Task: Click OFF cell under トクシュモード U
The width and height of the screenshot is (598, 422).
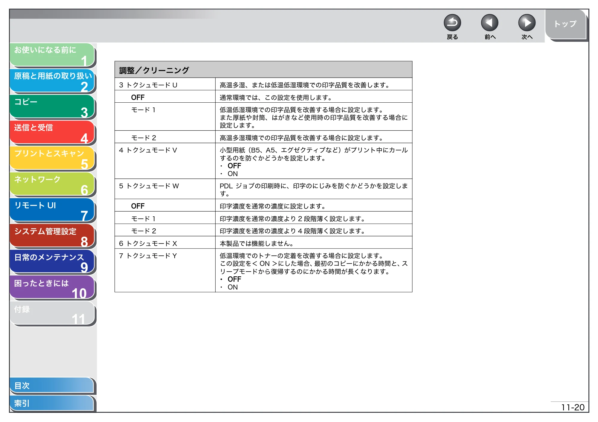Action: pyautogui.click(x=165, y=97)
